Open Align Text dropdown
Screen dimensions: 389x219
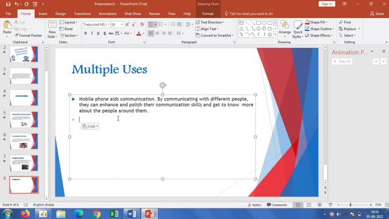(207, 29)
